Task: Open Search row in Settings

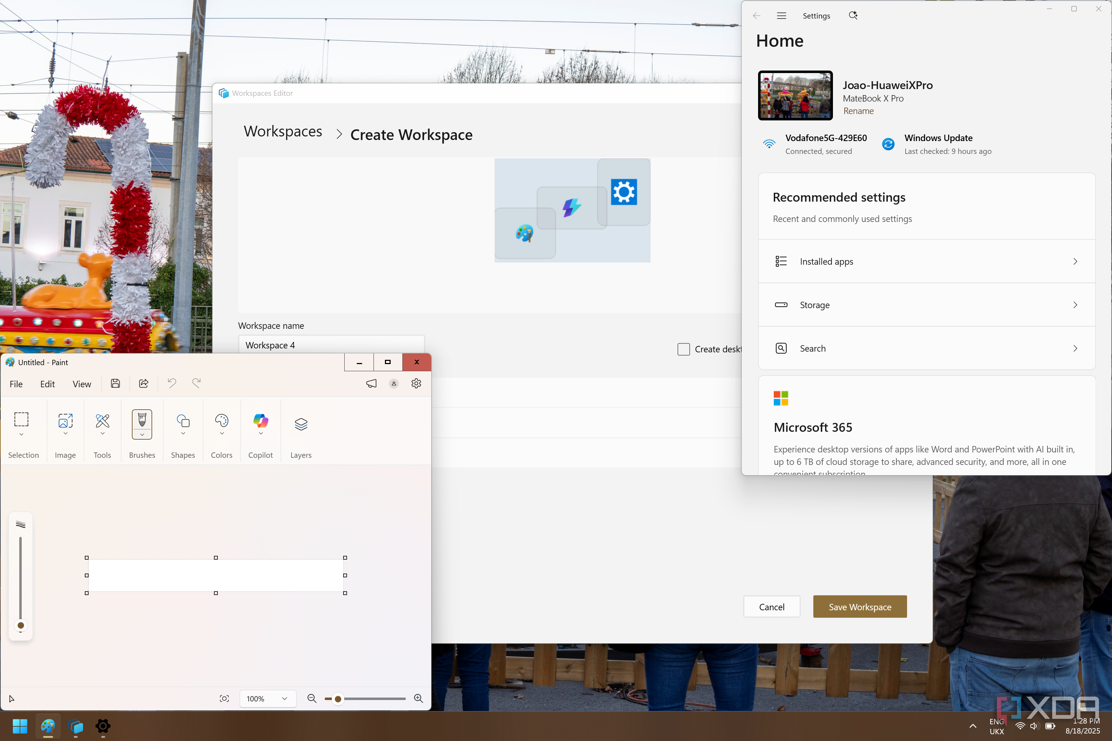Action: tap(927, 348)
